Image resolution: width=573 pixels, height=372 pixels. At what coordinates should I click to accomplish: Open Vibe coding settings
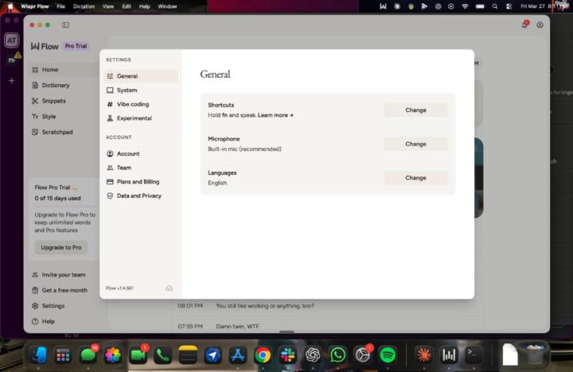pyautogui.click(x=140, y=104)
